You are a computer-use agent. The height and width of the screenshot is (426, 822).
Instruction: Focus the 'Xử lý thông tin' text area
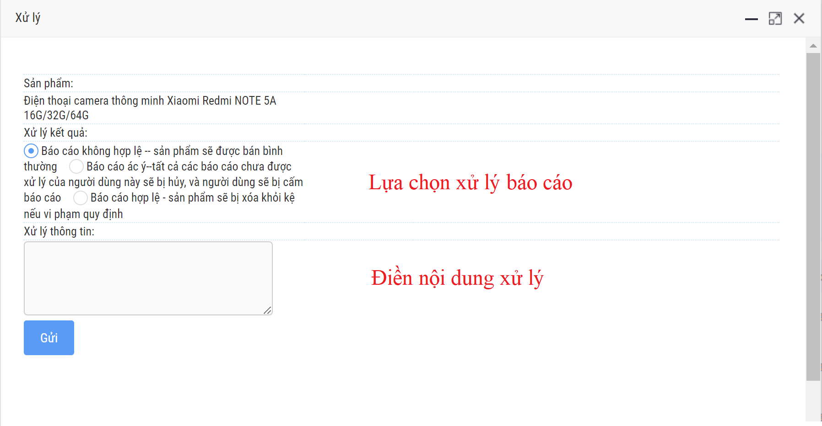(x=148, y=278)
